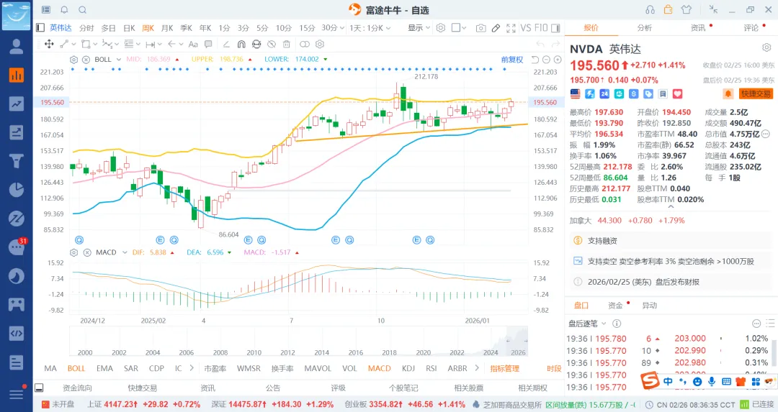Open 指标管理 indicator management
This screenshot has width=778, height=412.
click(504, 368)
